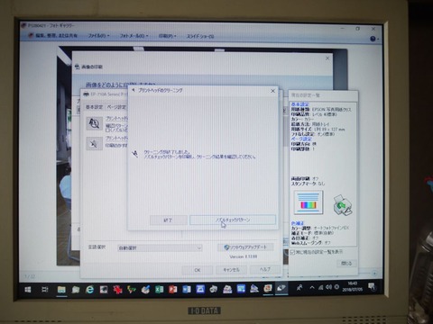Click OK in the printer properties dialog
This screenshot has height=324, width=433.
coord(198,270)
